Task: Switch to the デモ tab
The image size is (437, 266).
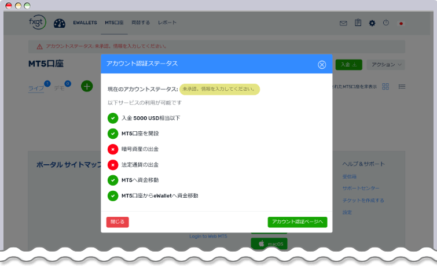Action: 59,88
